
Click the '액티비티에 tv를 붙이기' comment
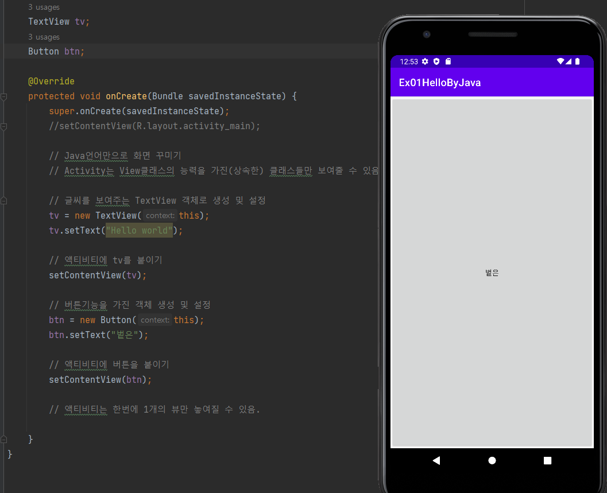[106, 260]
